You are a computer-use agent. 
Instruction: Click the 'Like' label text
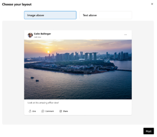pos(34,111)
